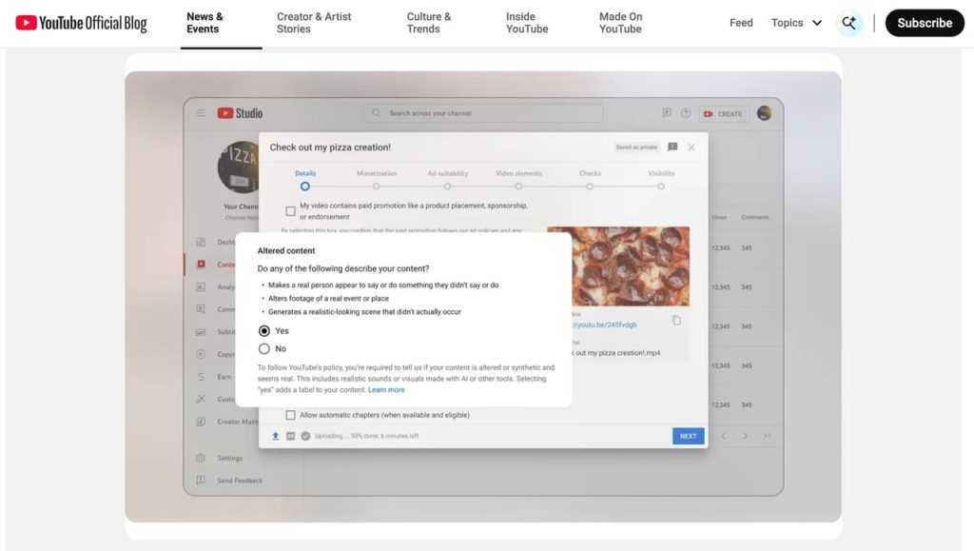Select the Ad suitability step
The width and height of the screenshot is (974, 551).
(x=447, y=180)
